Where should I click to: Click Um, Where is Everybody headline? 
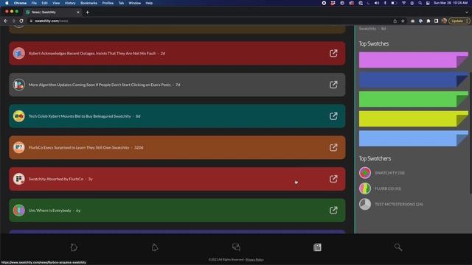tap(50, 211)
